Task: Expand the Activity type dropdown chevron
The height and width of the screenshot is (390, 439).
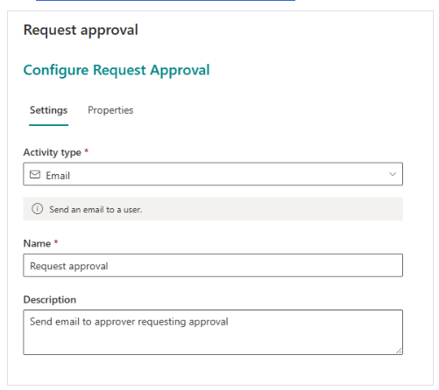Action: (393, 174)
